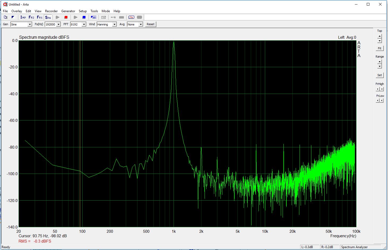Open the FFT size dropdown
The width and height of the screenshot is (388, 250).
(84, 24)
